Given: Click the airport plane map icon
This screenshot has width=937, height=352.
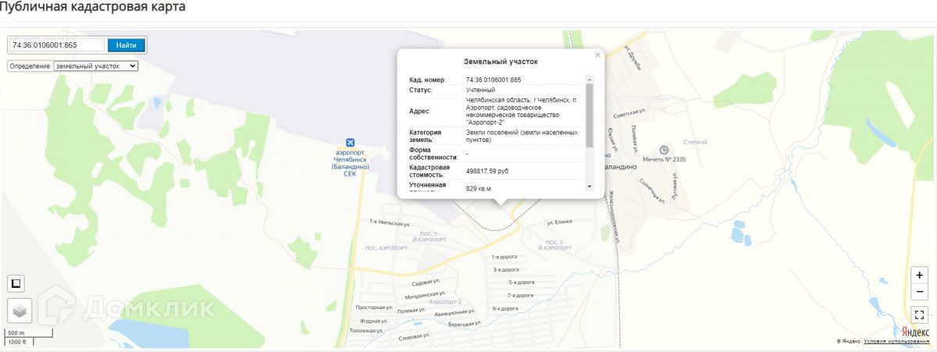Looking at the screenshot, I should click(350, 142).
